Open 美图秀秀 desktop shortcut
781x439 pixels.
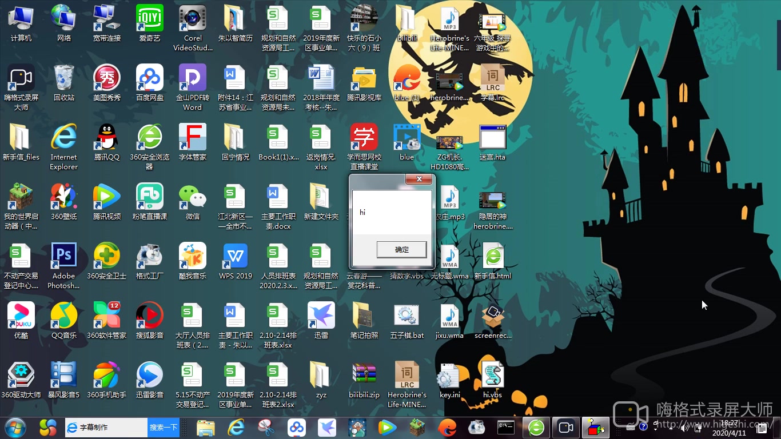click(107, 83)
